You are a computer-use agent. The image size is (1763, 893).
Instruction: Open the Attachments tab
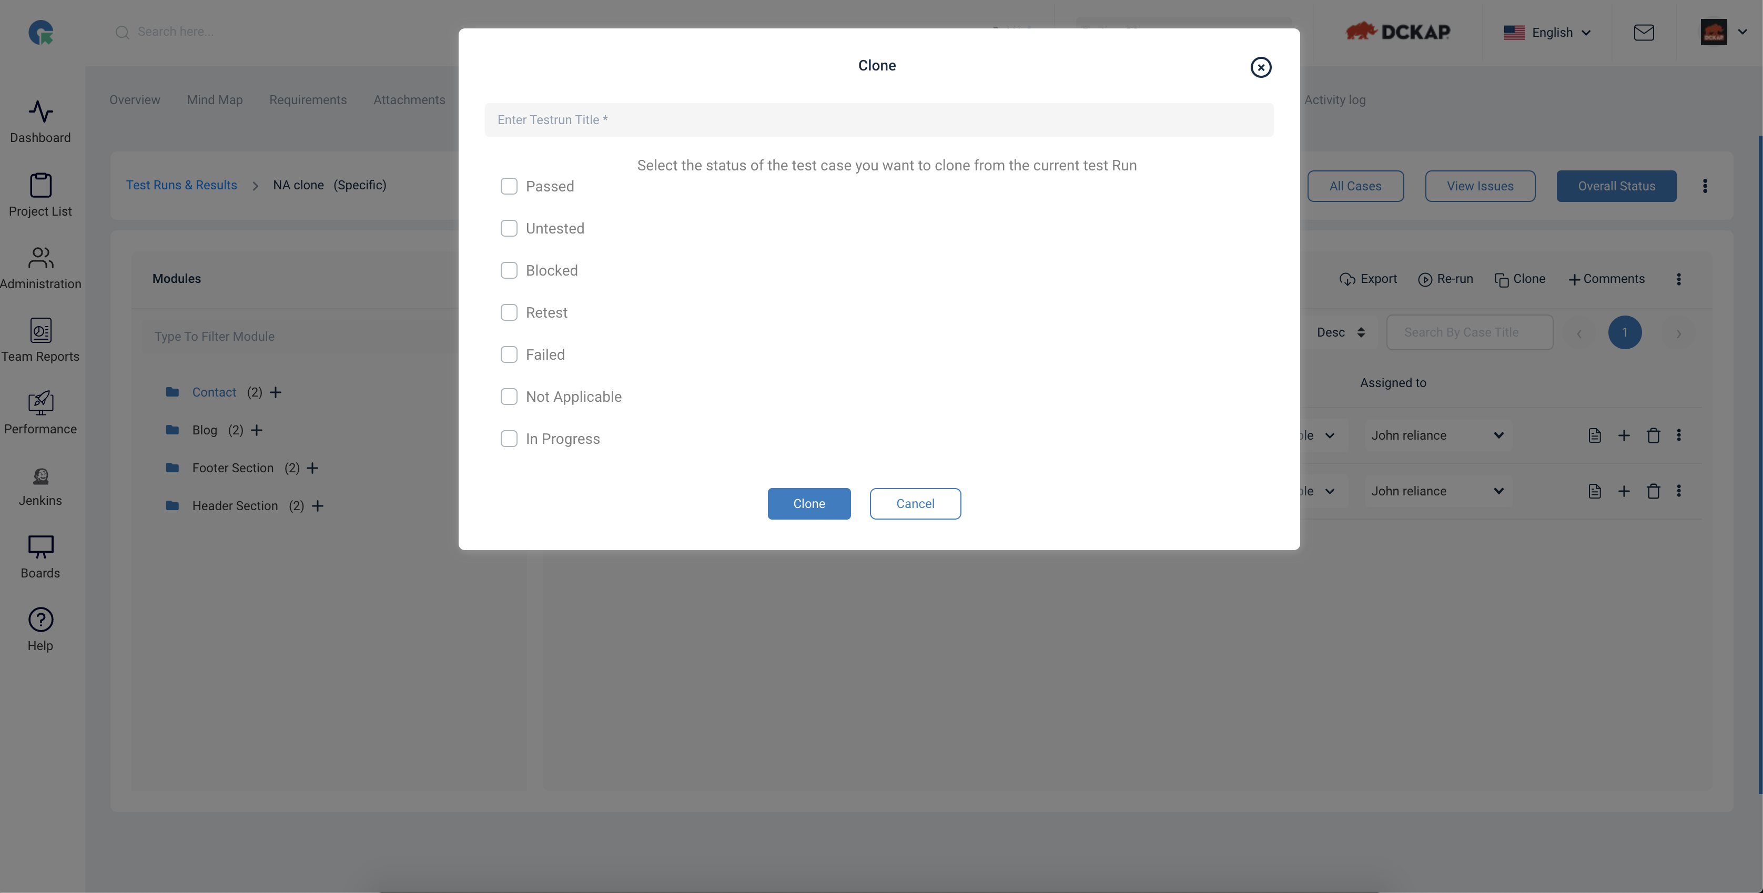[x=409, y=100]
